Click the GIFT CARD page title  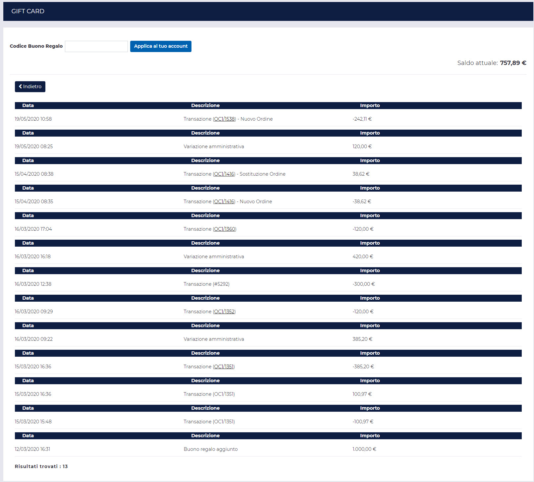point(28,11)
